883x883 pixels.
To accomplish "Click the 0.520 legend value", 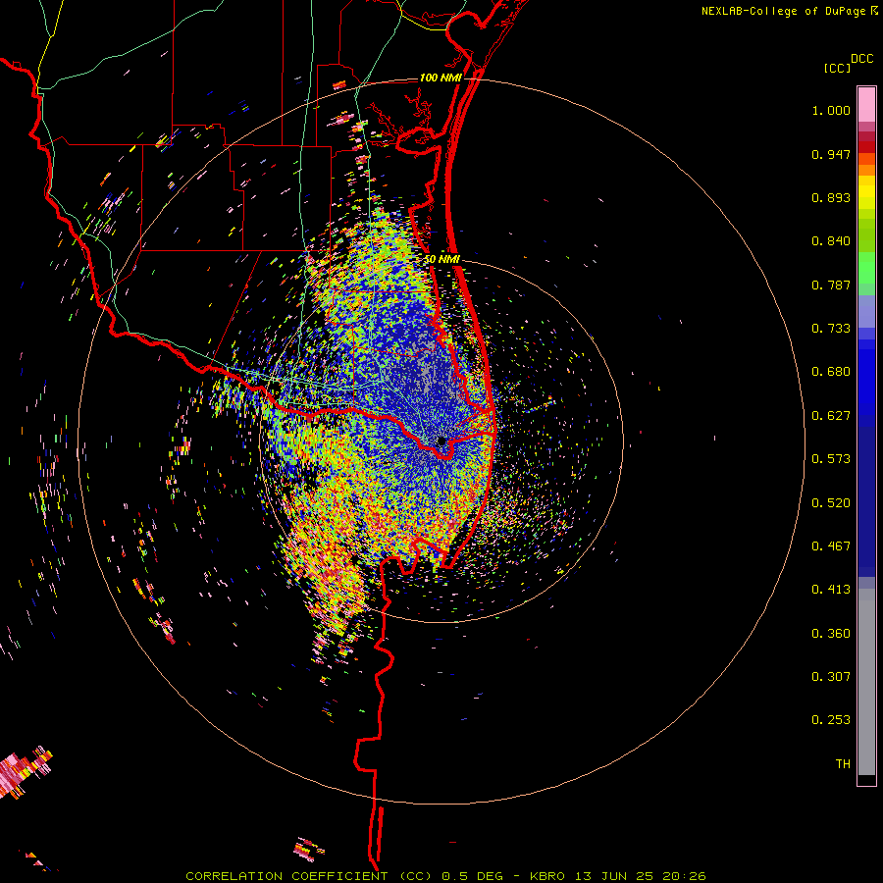I will pos(831,503).
